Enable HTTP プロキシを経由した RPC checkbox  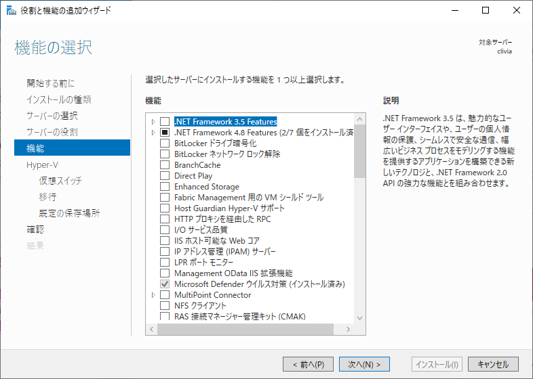point(165,219)
